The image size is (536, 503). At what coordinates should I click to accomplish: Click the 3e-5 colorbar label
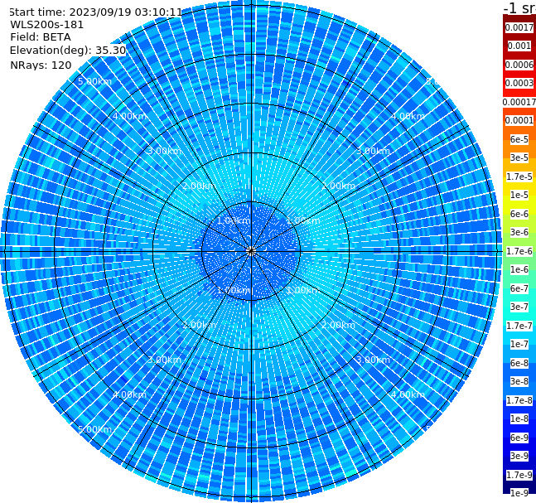(519, 157)
